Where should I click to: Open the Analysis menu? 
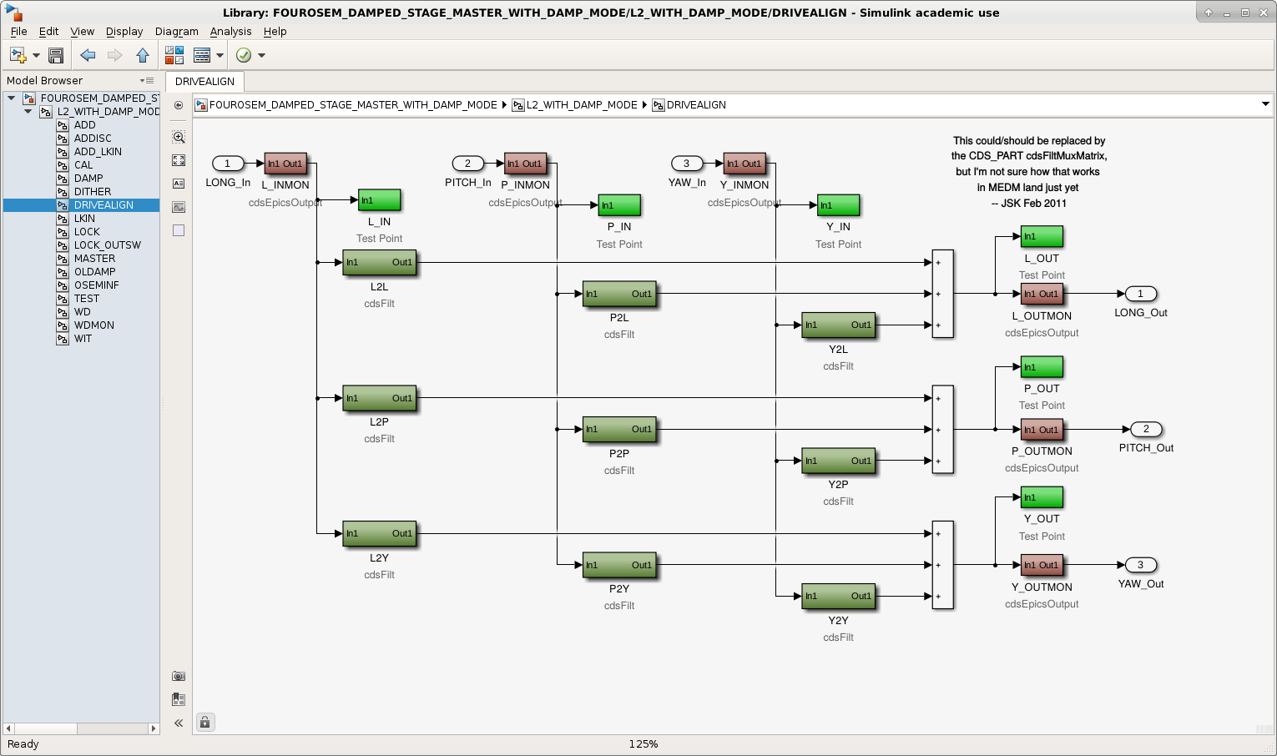(x=230, y=31)
